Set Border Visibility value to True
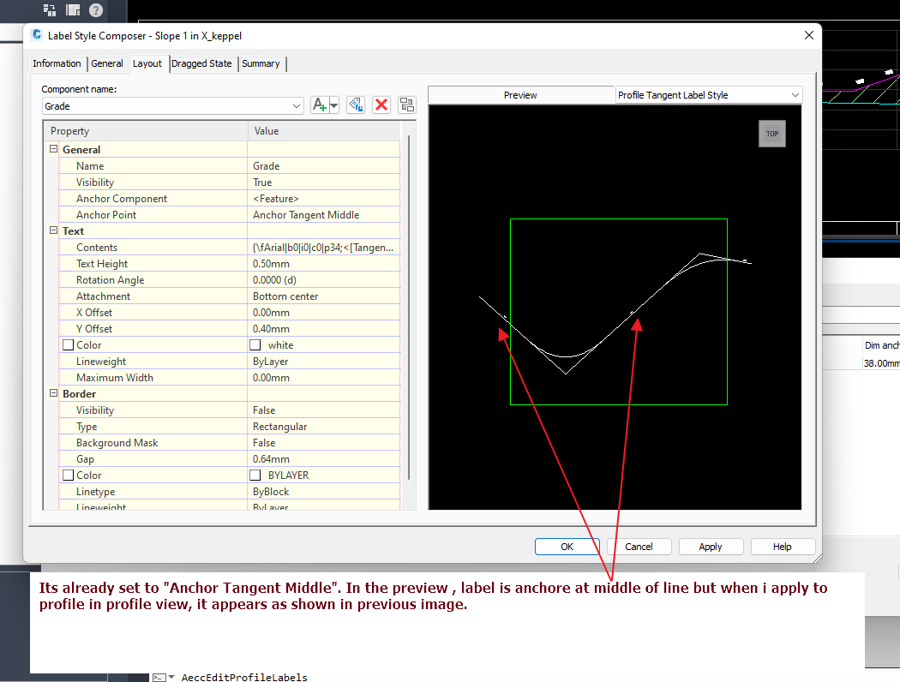 tap(324, 410)
